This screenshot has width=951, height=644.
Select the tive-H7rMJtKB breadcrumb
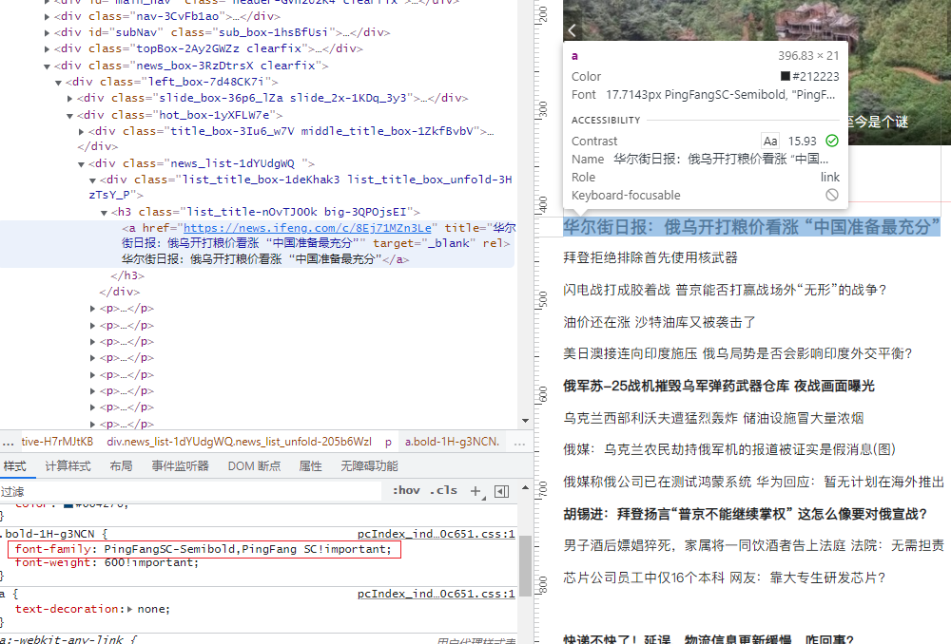pos(57,442)
